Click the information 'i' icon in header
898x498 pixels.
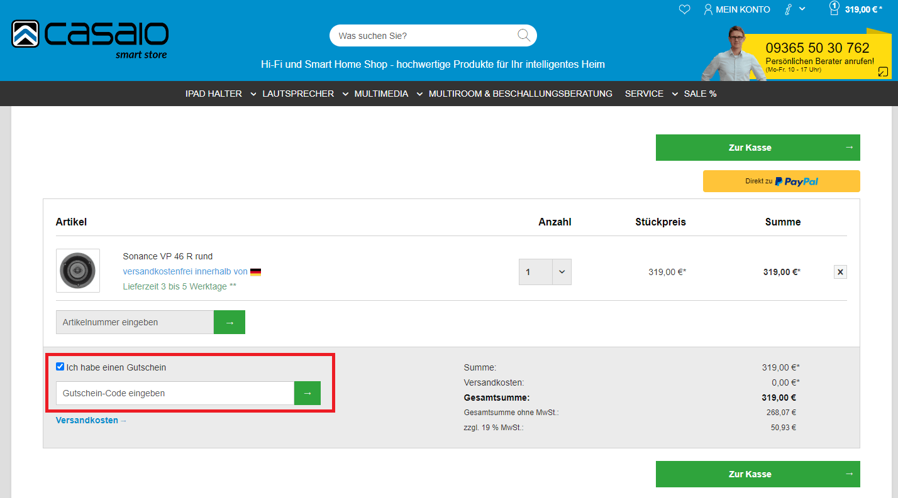[789, 9]
